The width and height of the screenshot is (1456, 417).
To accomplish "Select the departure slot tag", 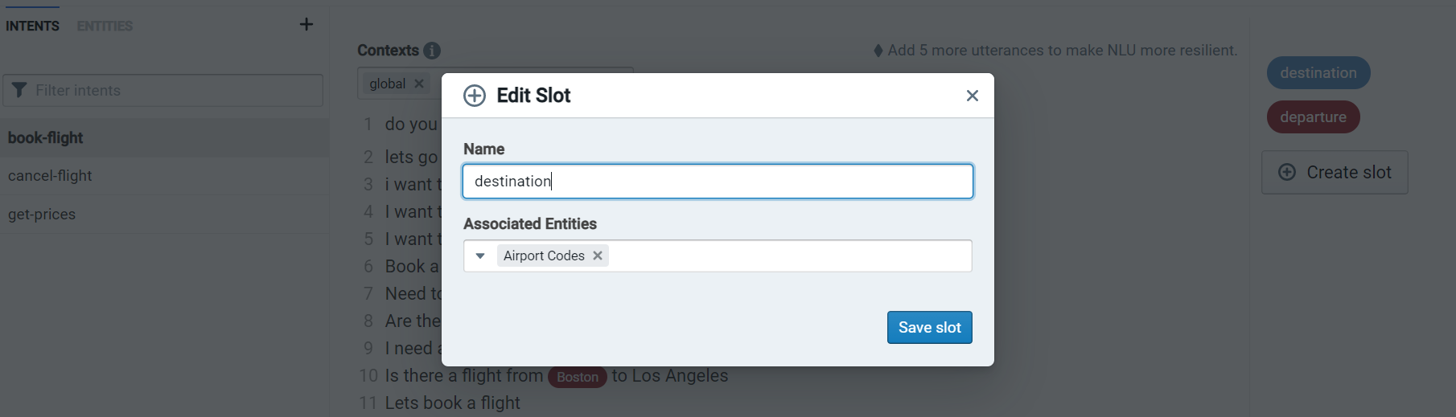I will [x=1313, y=117].
